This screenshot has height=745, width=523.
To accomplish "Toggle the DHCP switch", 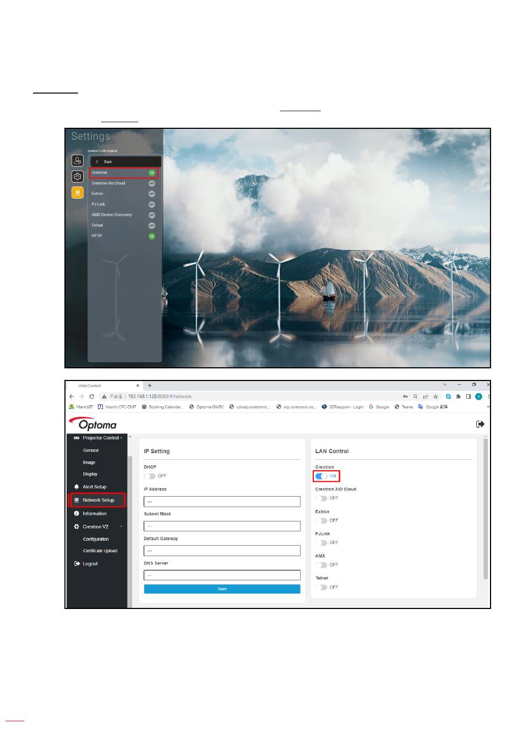I will 150,476.
